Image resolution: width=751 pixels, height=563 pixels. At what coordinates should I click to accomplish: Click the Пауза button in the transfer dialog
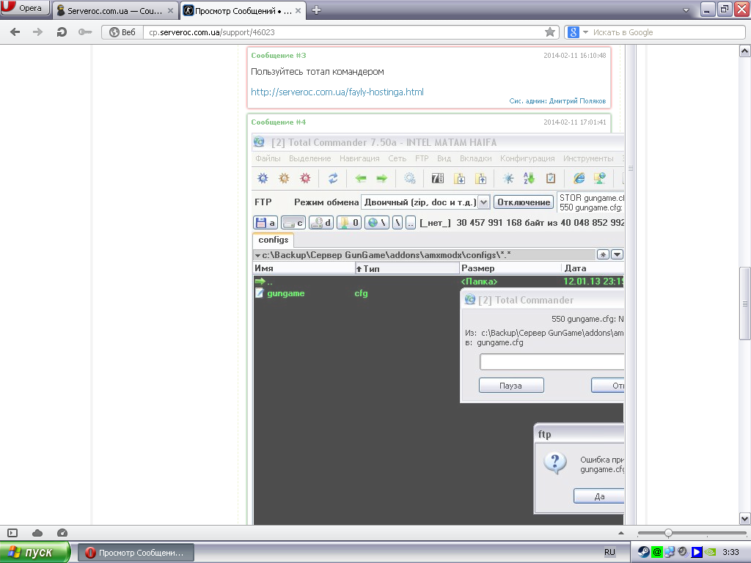tap(511, 386)
